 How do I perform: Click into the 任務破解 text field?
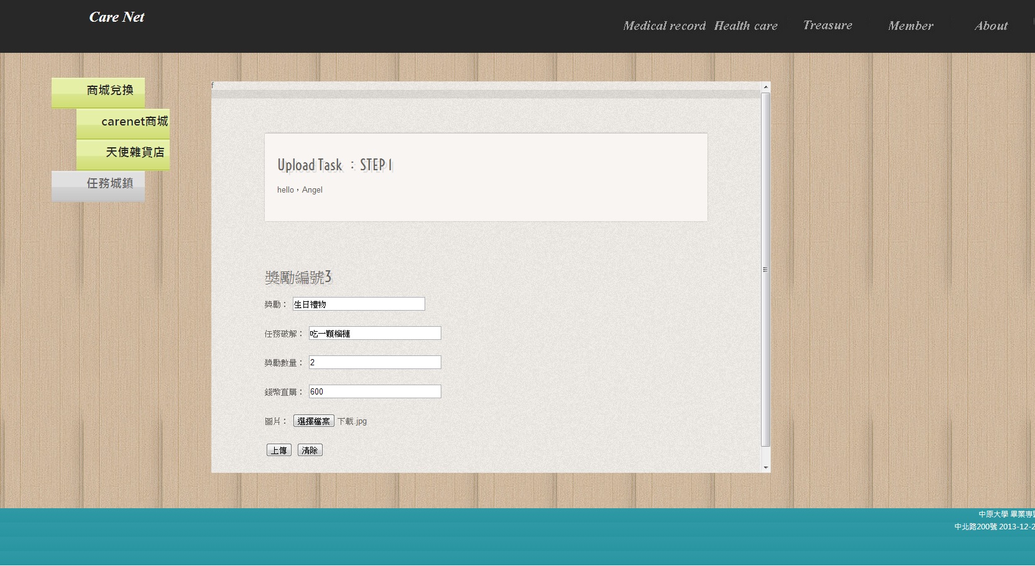(x=375, y=333)
